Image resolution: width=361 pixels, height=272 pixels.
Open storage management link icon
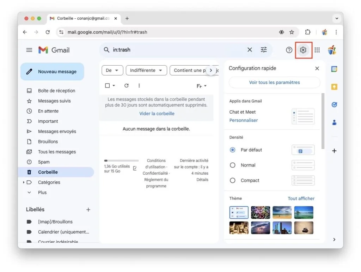[x=135, y=168]
